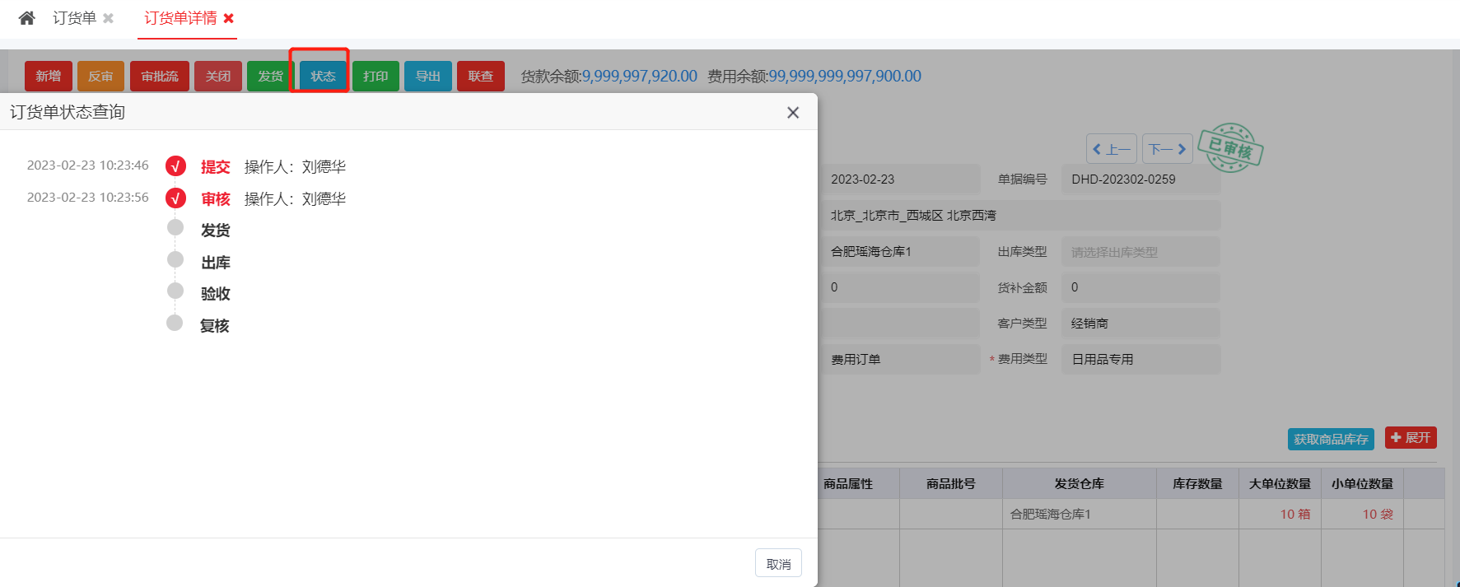
Task: Click the date field 2023-02-23
Action: 900,179
